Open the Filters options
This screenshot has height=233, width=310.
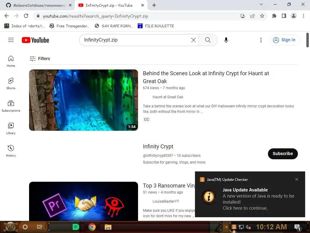(x=40, y=59)
